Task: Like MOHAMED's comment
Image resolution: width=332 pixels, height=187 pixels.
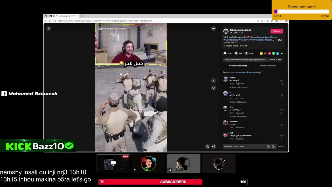Action: (x=281, y=124)
